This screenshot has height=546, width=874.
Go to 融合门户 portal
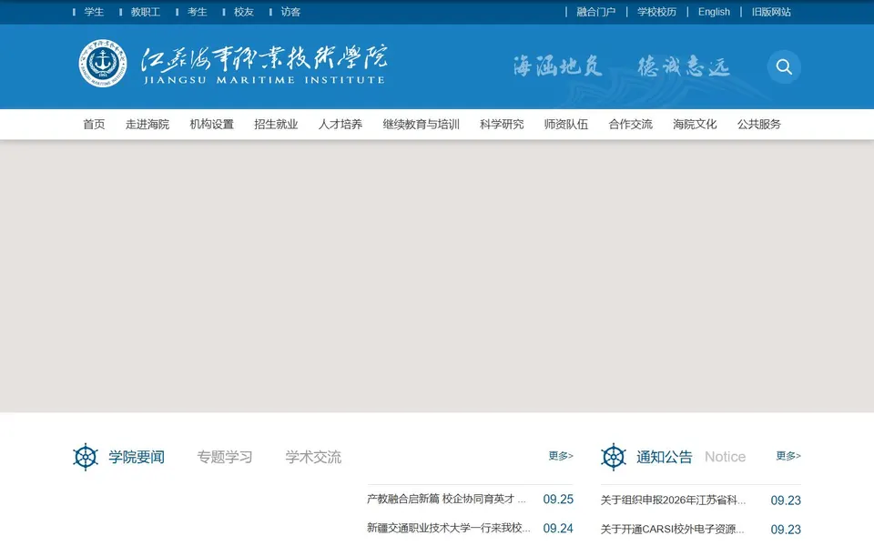pos(595,12)
